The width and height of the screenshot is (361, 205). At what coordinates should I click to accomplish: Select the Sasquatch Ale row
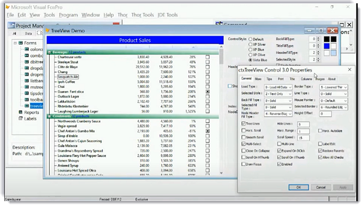pyautogui.click(x=68, y=77)
